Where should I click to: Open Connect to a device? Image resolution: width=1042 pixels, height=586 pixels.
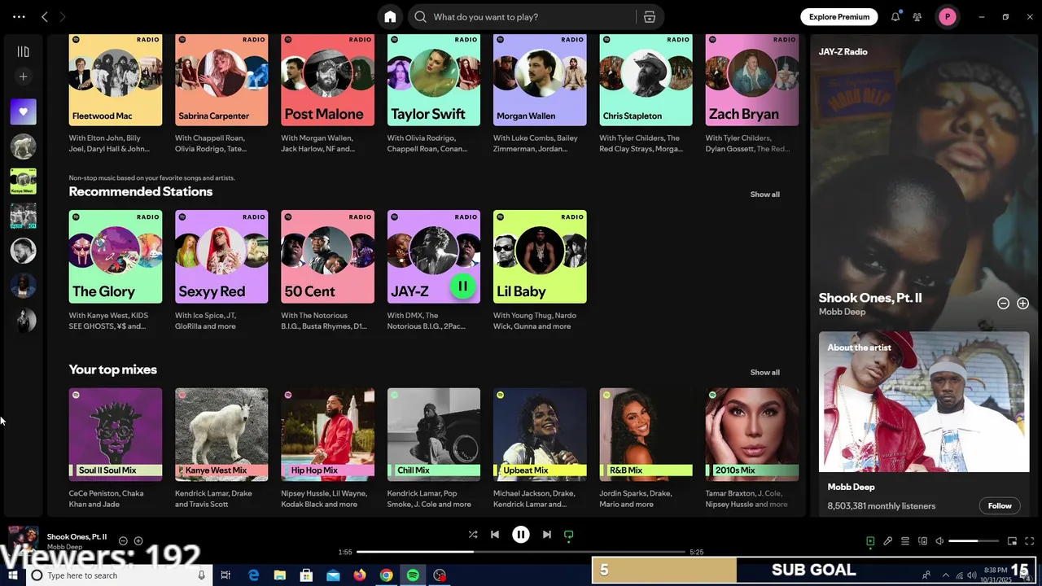pyautogui.click(x=922, y=541)
